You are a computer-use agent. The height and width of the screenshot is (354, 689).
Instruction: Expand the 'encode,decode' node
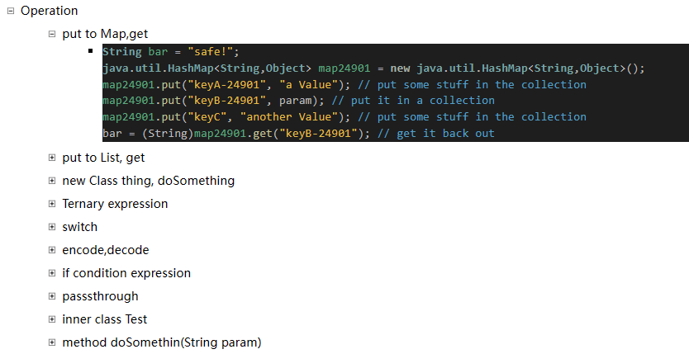pos(52,249)
